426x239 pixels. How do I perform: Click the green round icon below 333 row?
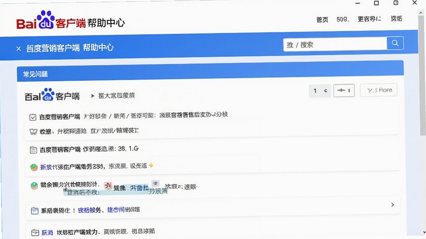click(34, 186)
